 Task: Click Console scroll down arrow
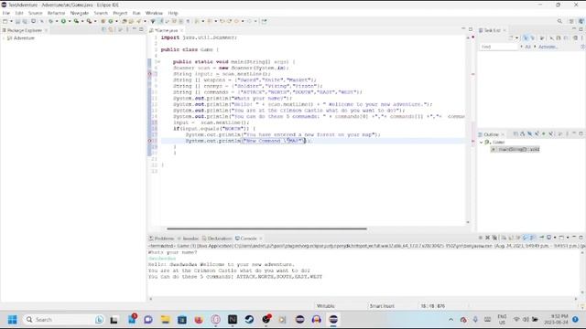pos(582,292)
